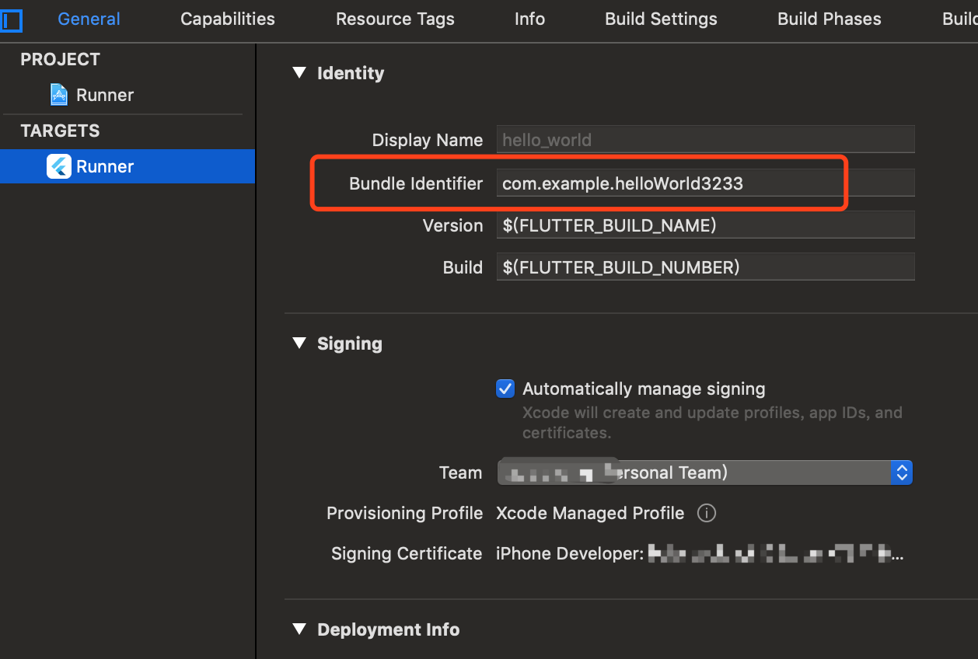978x659 pixels.
Task: Uncheck Automatically manage signing
Action: pyautogui.click(x=505, y=389)
